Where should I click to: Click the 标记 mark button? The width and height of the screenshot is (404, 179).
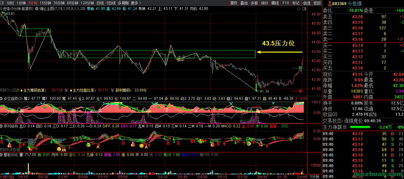pyautogui.click(x=296, y=3)
